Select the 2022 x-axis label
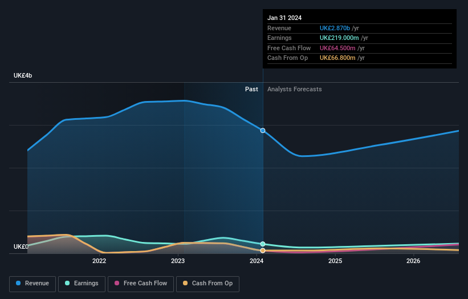Viewport: 468px width, 299px height. pyautogui.click(x=99, y=261)
